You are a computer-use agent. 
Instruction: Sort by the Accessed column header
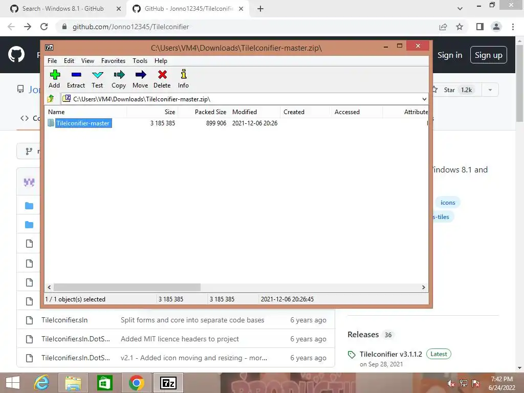(x=357, y=112)
